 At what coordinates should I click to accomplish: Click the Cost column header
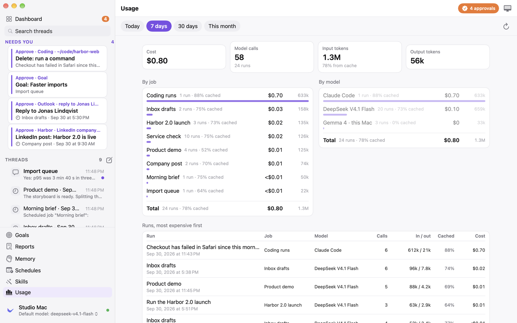tap(480, 236)
